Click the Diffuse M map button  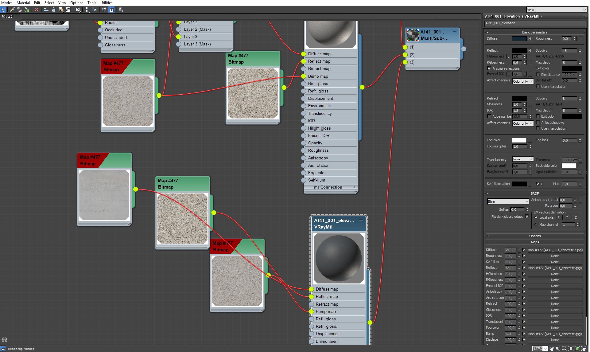[x=530, y=39]
